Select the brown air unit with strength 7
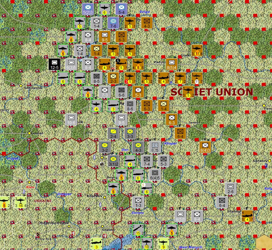 click(180, 78)
